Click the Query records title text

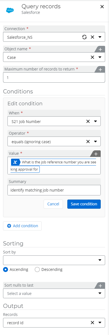click(41, 7)
